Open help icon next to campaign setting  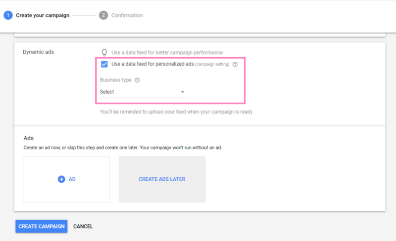235,64
